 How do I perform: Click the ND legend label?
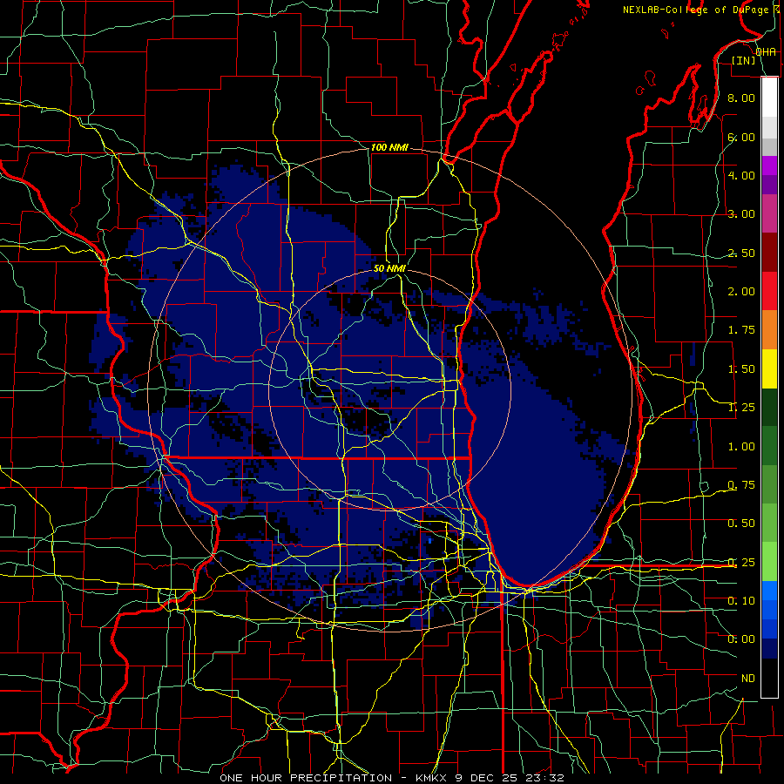click(748, 679)
